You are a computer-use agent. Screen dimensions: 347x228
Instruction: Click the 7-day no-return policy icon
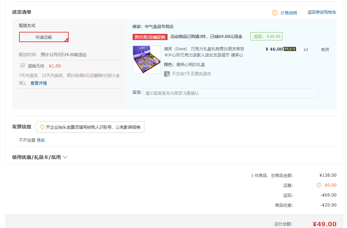click(167, 74)
